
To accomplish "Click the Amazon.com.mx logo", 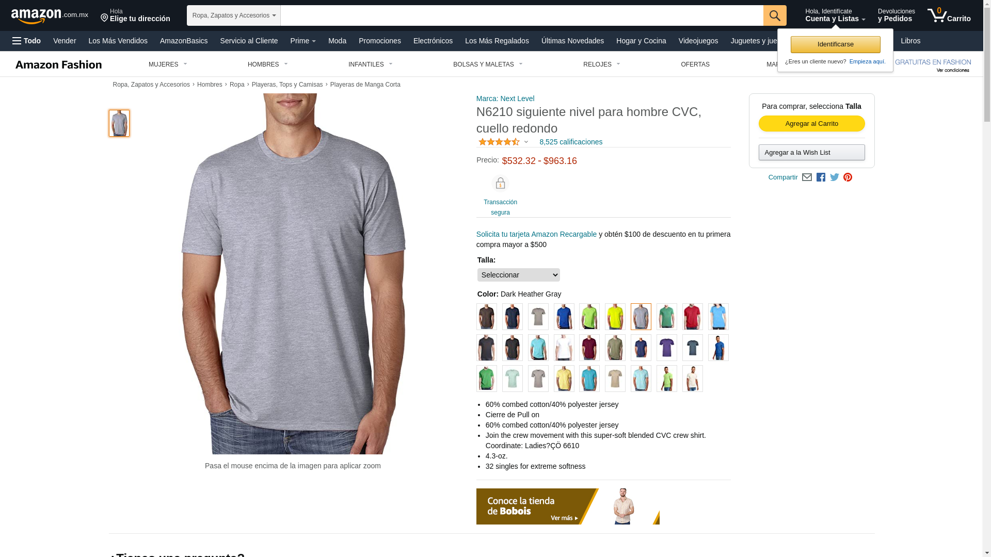I will pyautogui.click(x=50, y=16).
